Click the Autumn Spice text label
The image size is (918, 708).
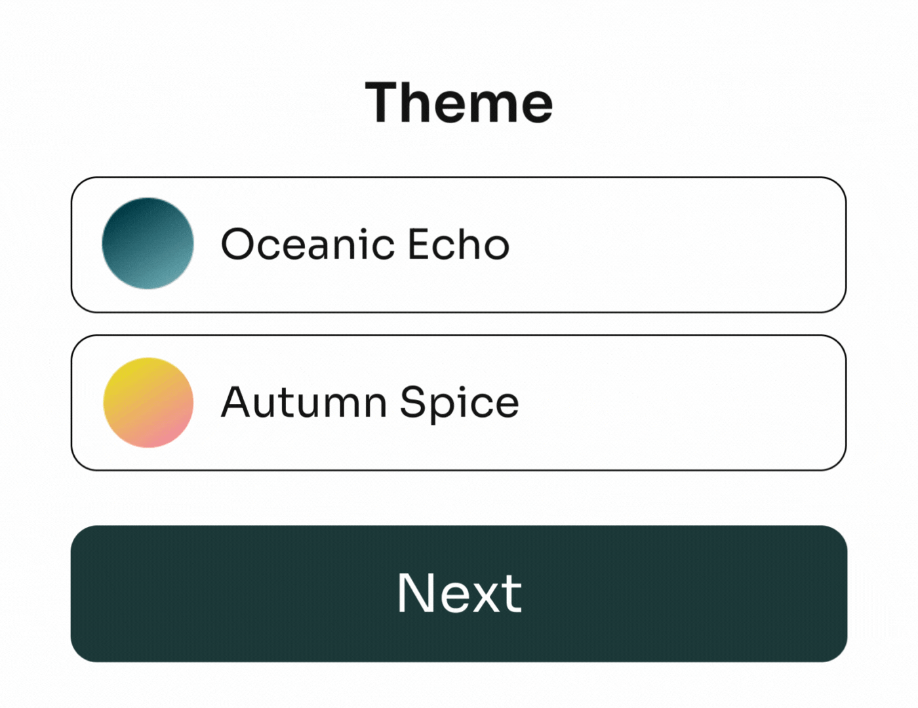(370, 402)
